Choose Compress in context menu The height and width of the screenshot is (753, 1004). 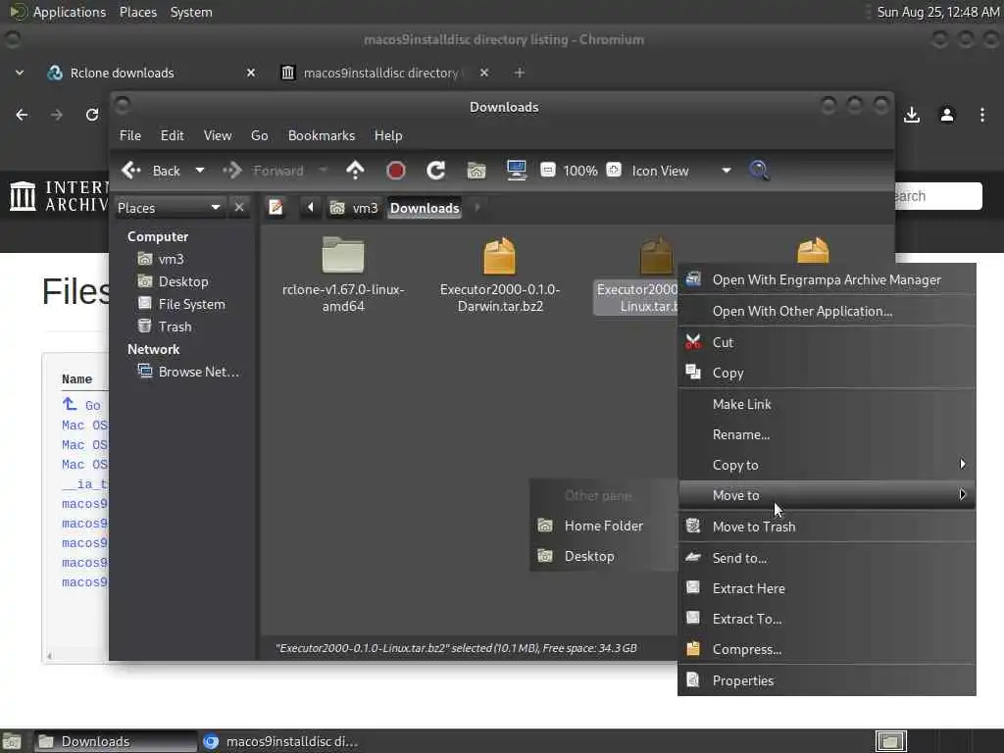(x=827, y=650)
